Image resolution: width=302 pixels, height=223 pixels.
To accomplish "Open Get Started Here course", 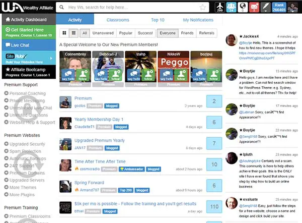I will (x=29, y=32).
